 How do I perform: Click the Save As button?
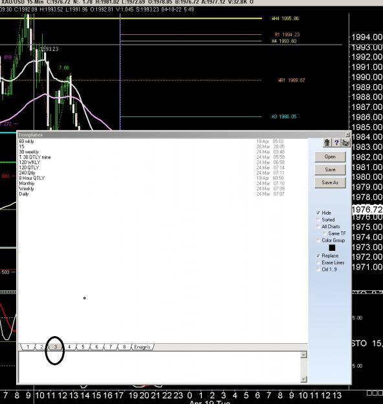tap(330, 182)
